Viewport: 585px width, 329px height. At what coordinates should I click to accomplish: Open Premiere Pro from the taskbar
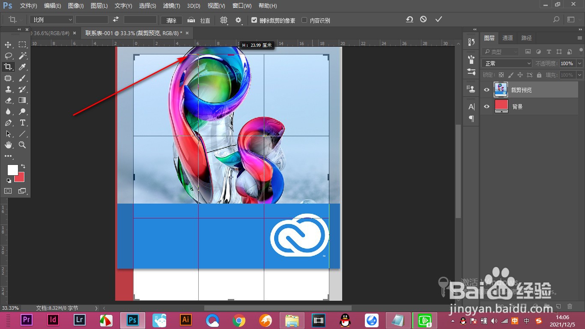(27, 320)
